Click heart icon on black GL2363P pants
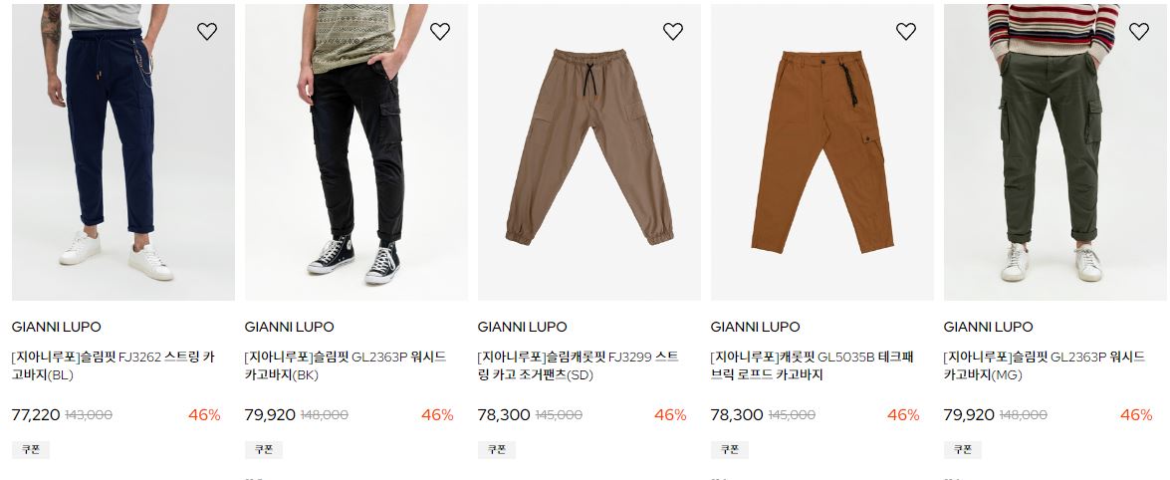This screenshot has width=1170, height=480. (439, 31)
